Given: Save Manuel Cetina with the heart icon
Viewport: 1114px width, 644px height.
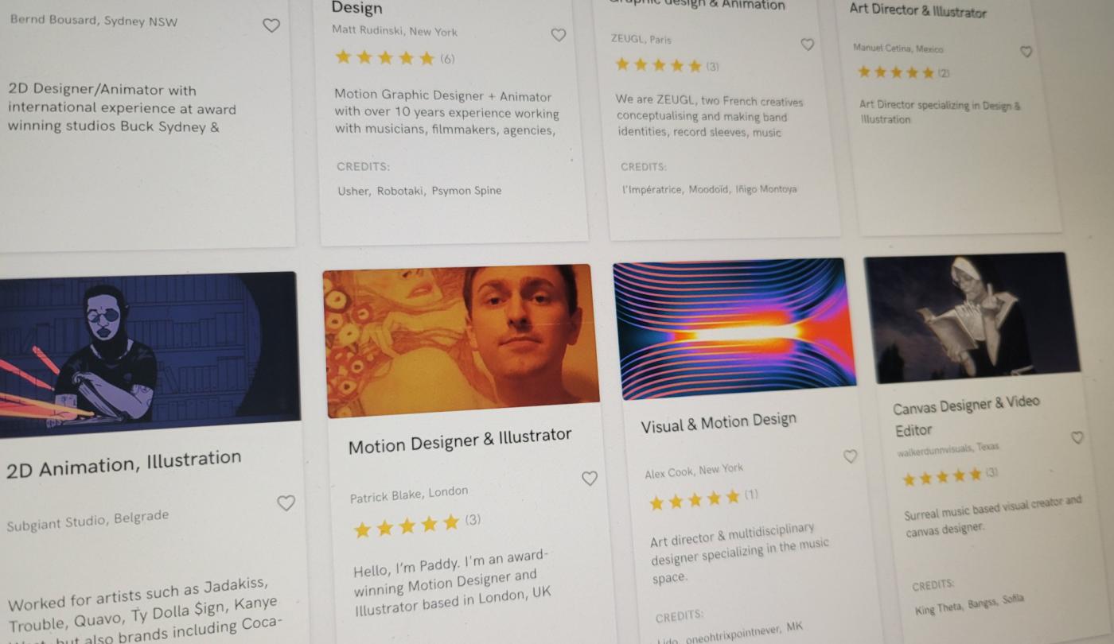Looking at the screenshot, I should click(1026, 52).
